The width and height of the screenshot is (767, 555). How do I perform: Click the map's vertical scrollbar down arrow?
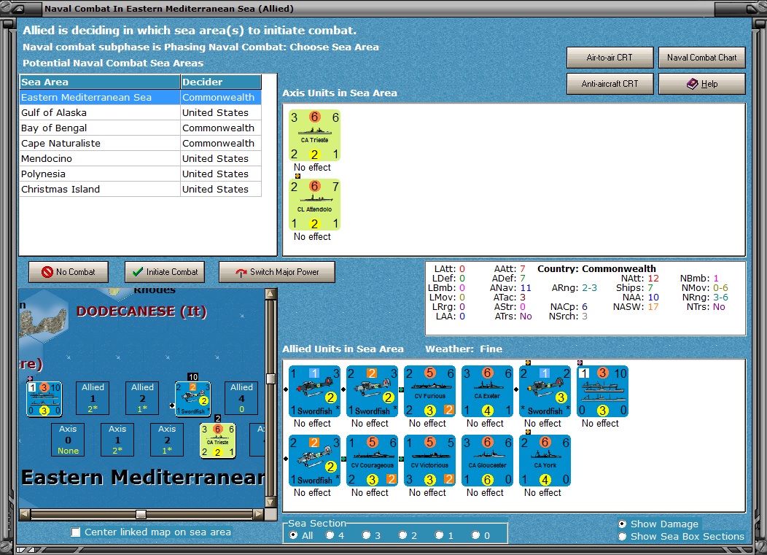[270, 502]
